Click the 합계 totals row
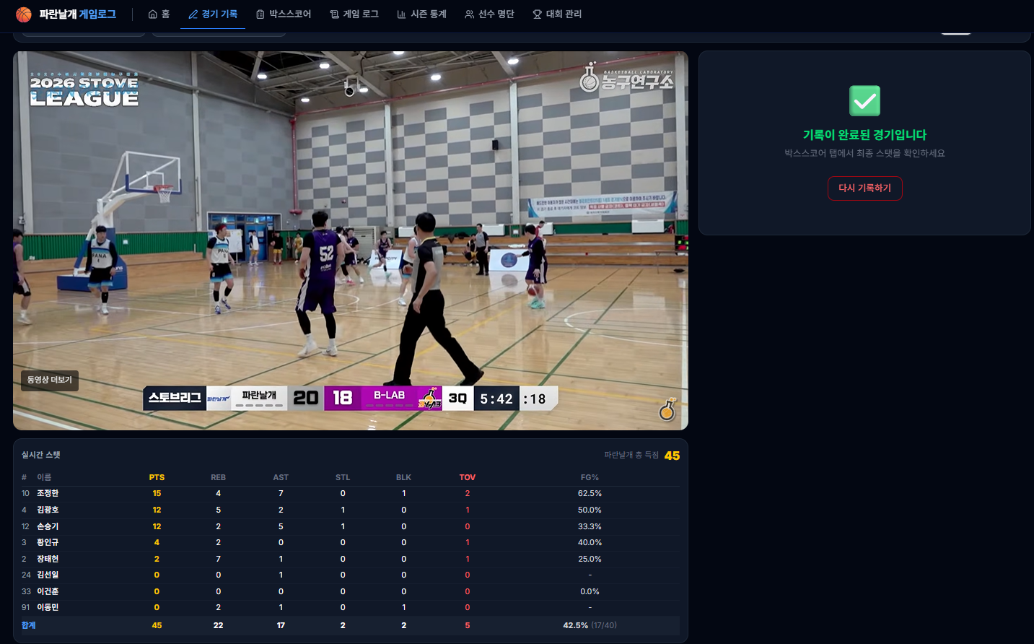Image resolution: width=1034 pixels, height=644 pixels. click(29, 625)
